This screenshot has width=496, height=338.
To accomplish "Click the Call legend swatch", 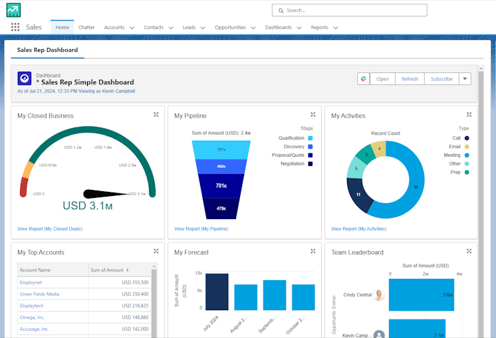I will coord(467,138).
